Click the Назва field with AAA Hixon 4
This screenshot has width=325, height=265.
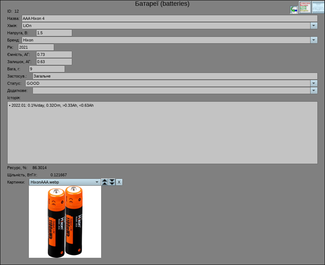[169, 18]
